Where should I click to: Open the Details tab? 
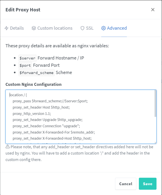(x=14, y=28)
